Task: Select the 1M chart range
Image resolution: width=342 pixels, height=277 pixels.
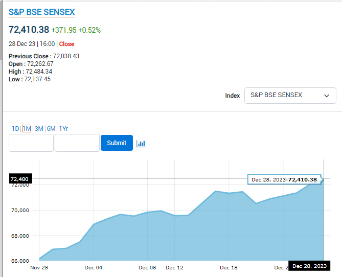Action: pos(27,129)
